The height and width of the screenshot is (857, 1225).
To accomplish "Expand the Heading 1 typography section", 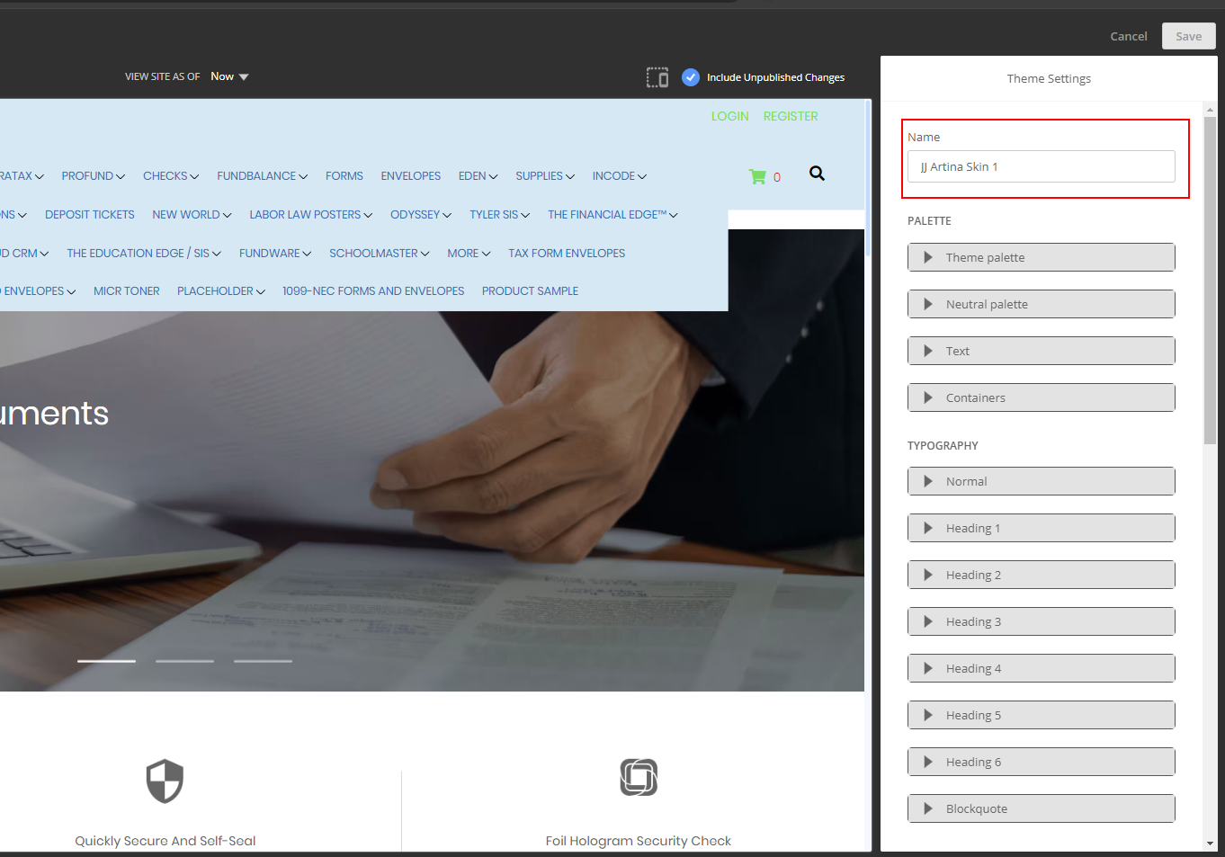I will (1041, 528).
